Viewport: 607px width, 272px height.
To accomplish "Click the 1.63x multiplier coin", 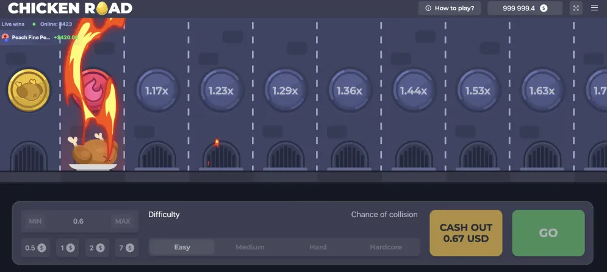I will (541, 90).
